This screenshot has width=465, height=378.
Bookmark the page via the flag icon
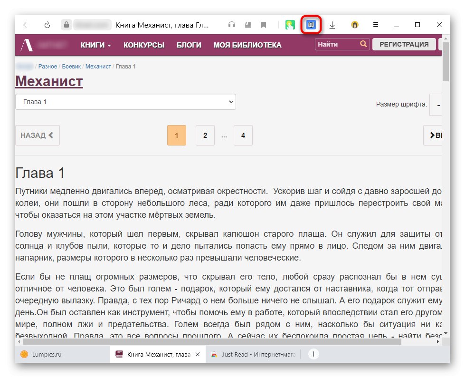(x=263, y=24)
